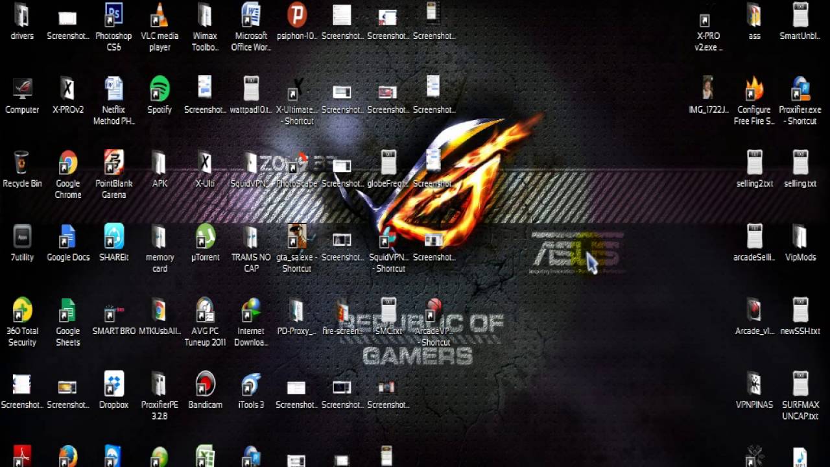Open Dropbox from the desktop
Viewport: 830px width, 467px height.
click(x=113, y=384)
